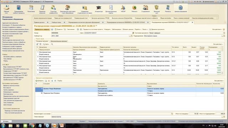
Task: Open Общие настройки in Сервис panel
Action: click(x=165, y=18)
